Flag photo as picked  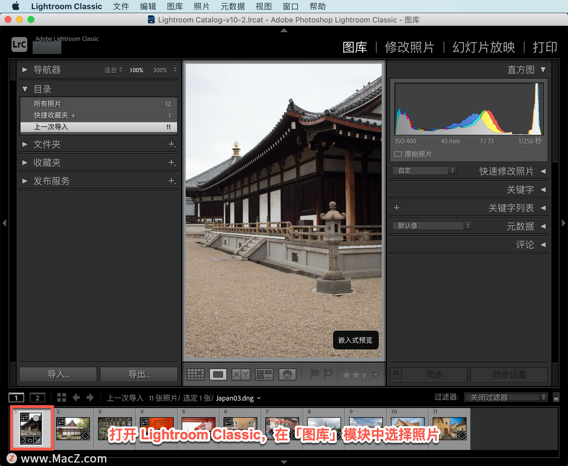coord(315,374)
